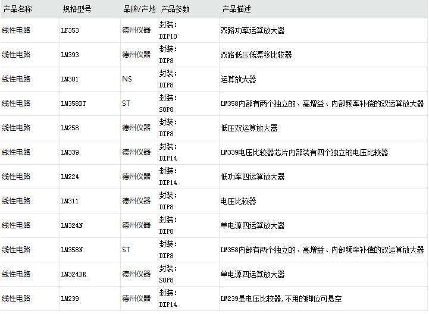The width and height of the screenshot is (429, 314).
Task: Click the 产品名称 column header
Action: pyautogui.click(x=18, y=10)
